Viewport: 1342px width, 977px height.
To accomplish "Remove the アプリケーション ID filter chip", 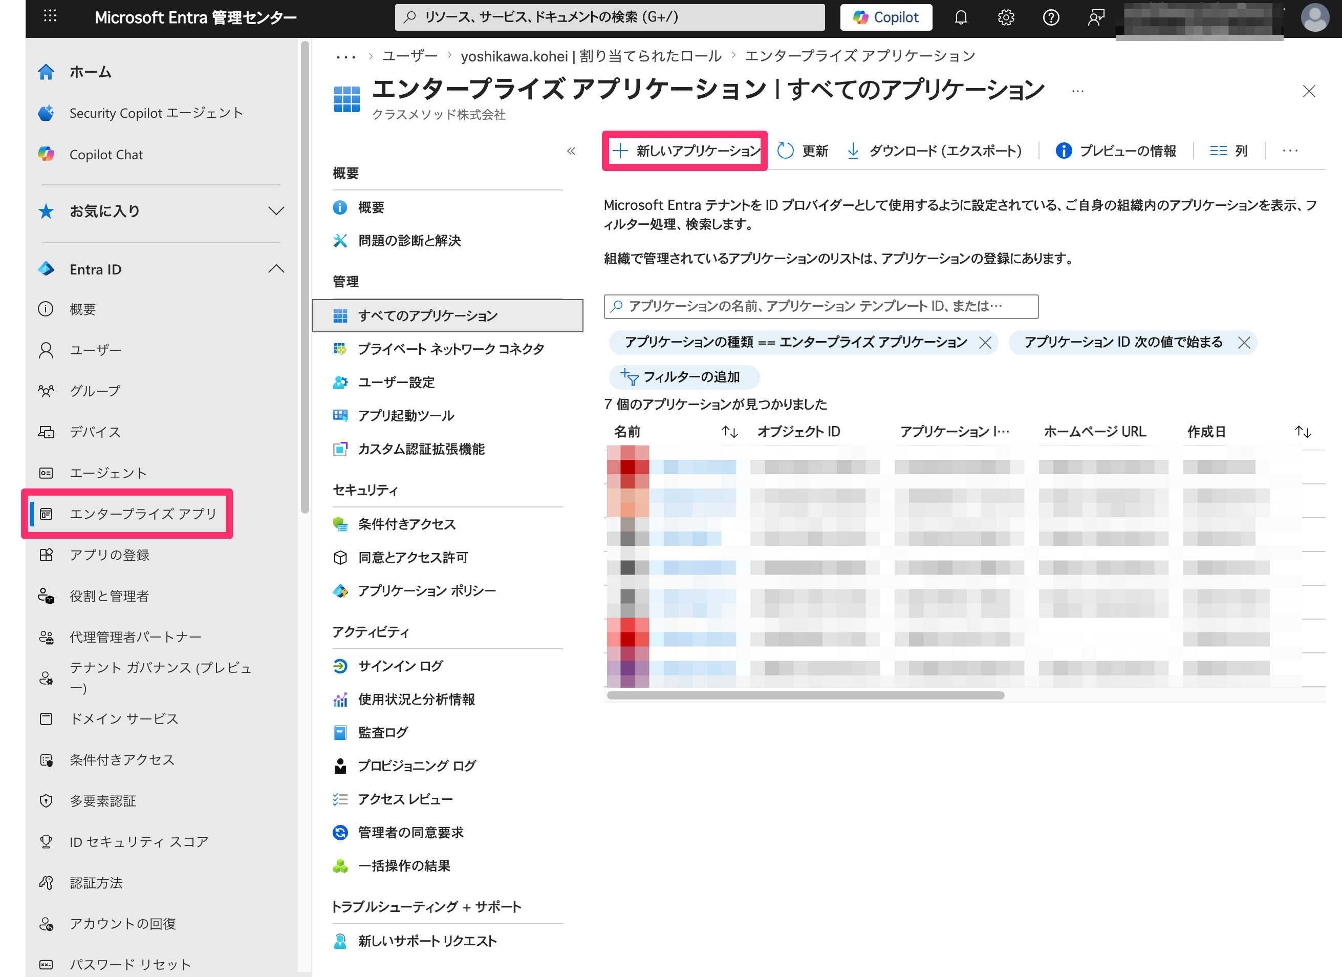I will (1244, 343).
